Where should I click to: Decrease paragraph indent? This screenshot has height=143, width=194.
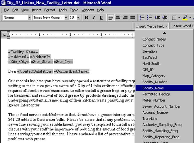[x=157, y=18]
